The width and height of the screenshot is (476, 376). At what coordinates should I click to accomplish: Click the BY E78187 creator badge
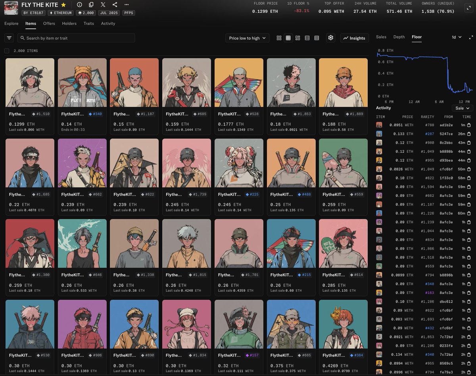(33, 13)
